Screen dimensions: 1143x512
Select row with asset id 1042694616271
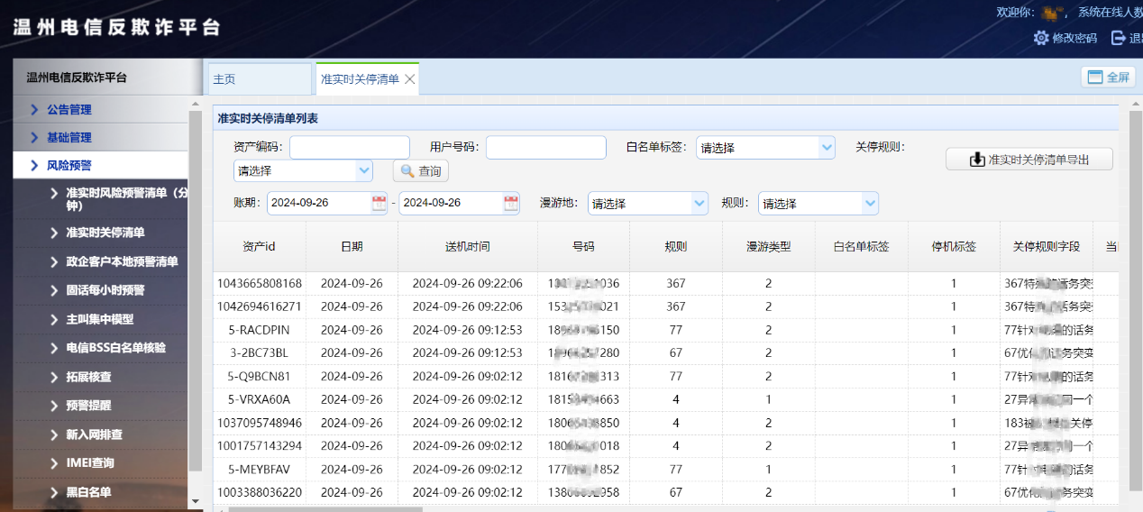tap(665, 306)
